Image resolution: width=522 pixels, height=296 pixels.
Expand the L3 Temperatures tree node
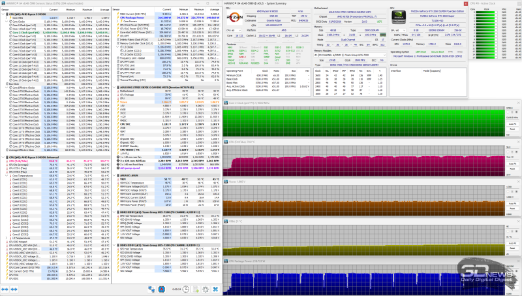point(7,238)
